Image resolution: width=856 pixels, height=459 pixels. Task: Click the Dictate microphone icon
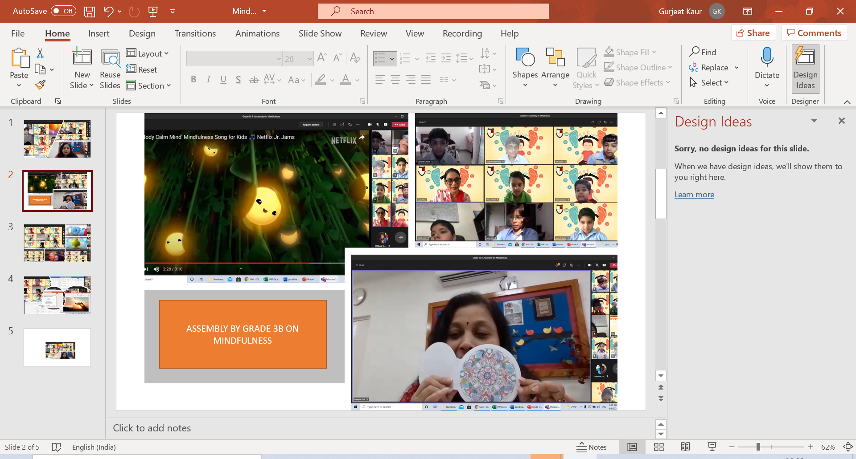tap(767, 57)
